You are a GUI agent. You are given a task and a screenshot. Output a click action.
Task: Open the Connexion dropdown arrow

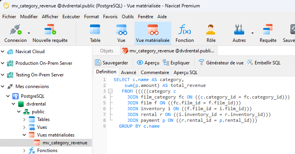pos(29,33)
